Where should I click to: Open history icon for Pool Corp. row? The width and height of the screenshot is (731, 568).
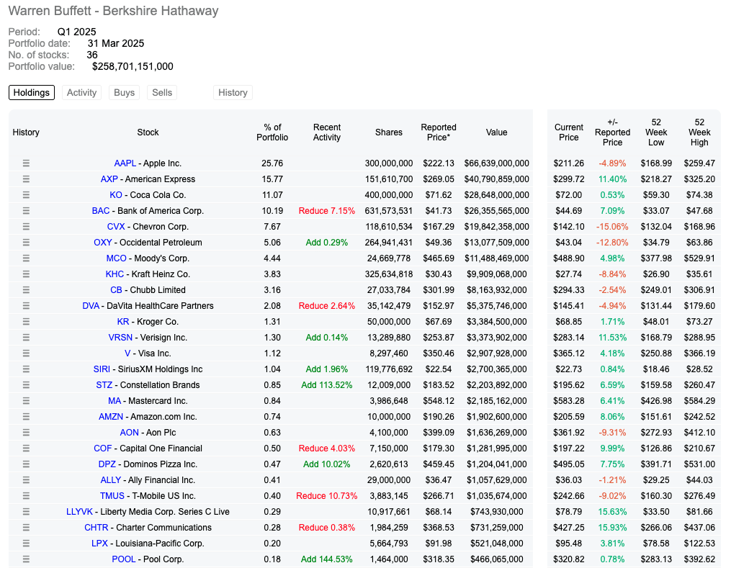tap(26, 559)
